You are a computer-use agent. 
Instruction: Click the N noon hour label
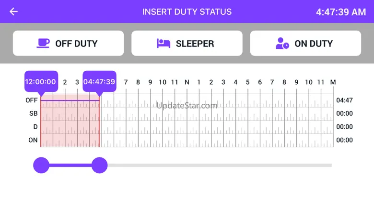tap(187, 82)
